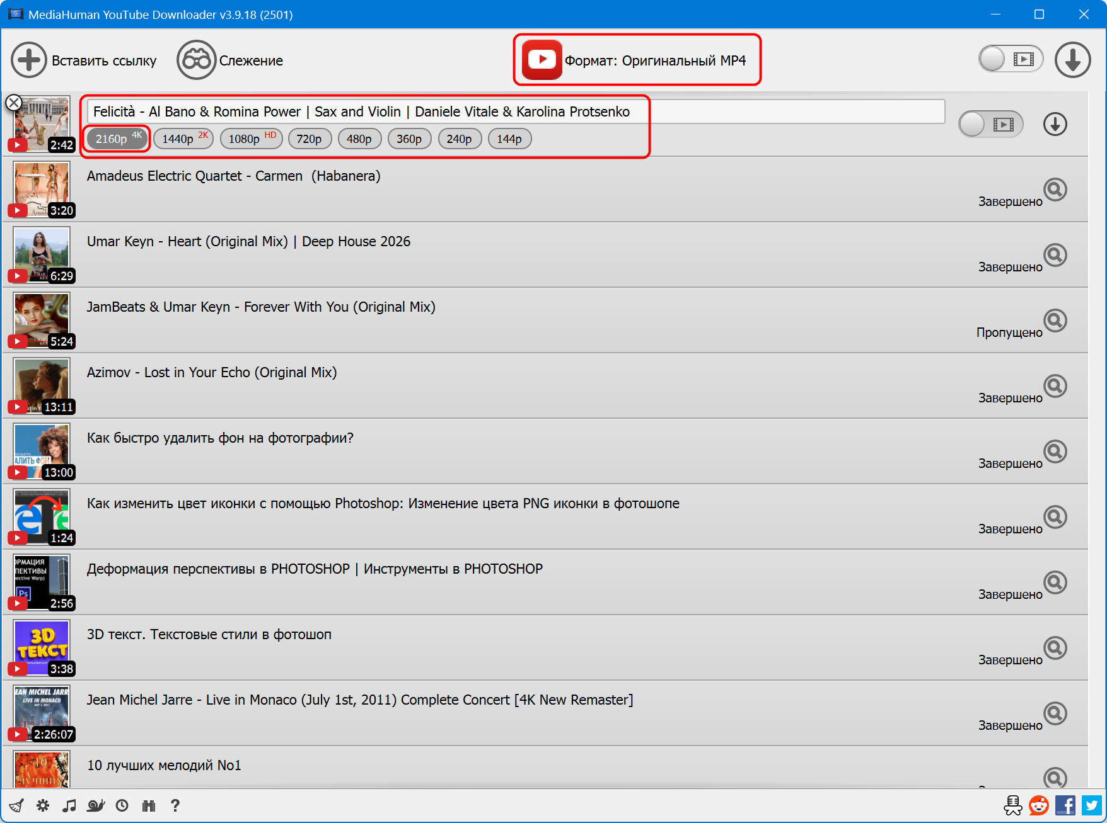This screenshot has height=823, width=1107.
Task: Open the Reddit icon link
Action: pos(1038,805)
